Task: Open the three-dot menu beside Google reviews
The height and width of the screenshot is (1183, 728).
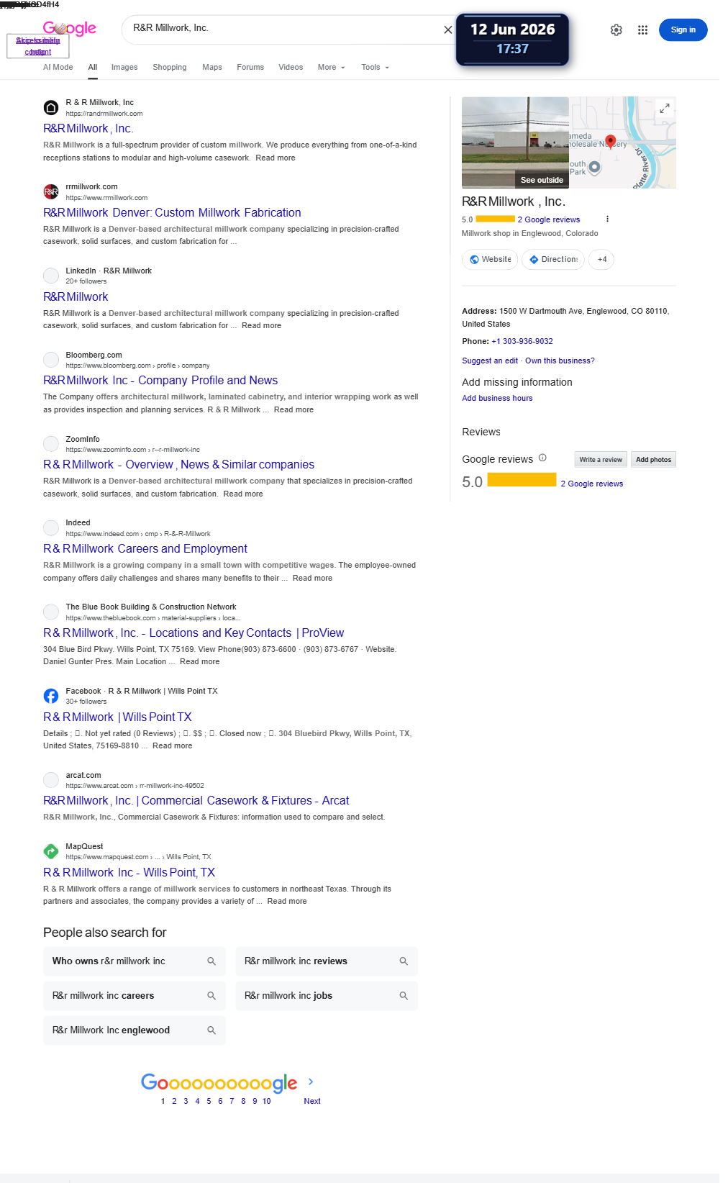Action: [x=607, y=219]
